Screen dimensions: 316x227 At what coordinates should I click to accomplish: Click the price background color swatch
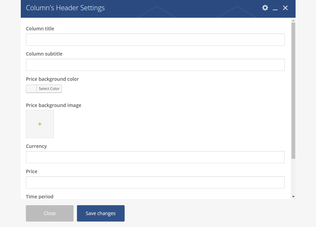pos(31,89)
